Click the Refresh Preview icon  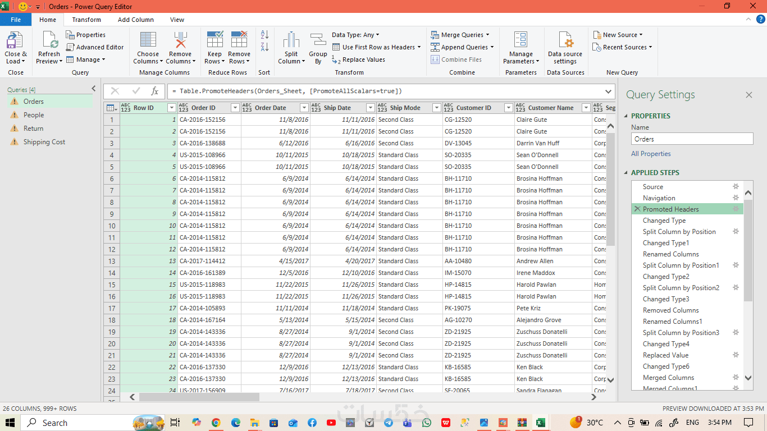(x=49, y=40)
